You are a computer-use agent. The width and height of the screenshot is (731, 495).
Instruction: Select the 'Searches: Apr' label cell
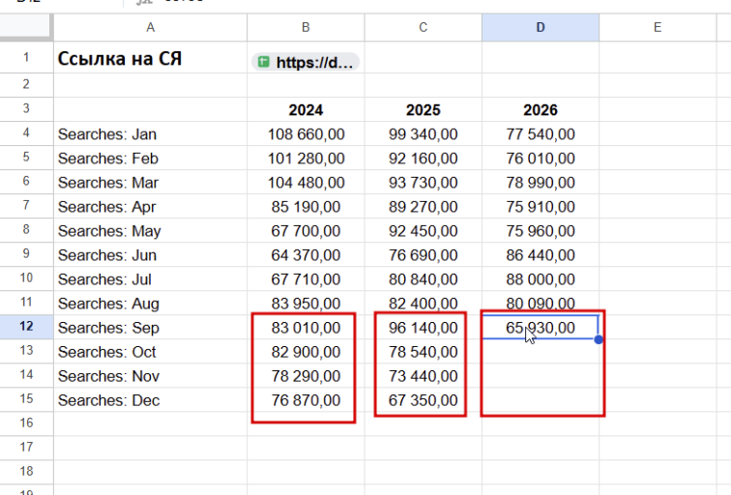(x=150, y=207)
